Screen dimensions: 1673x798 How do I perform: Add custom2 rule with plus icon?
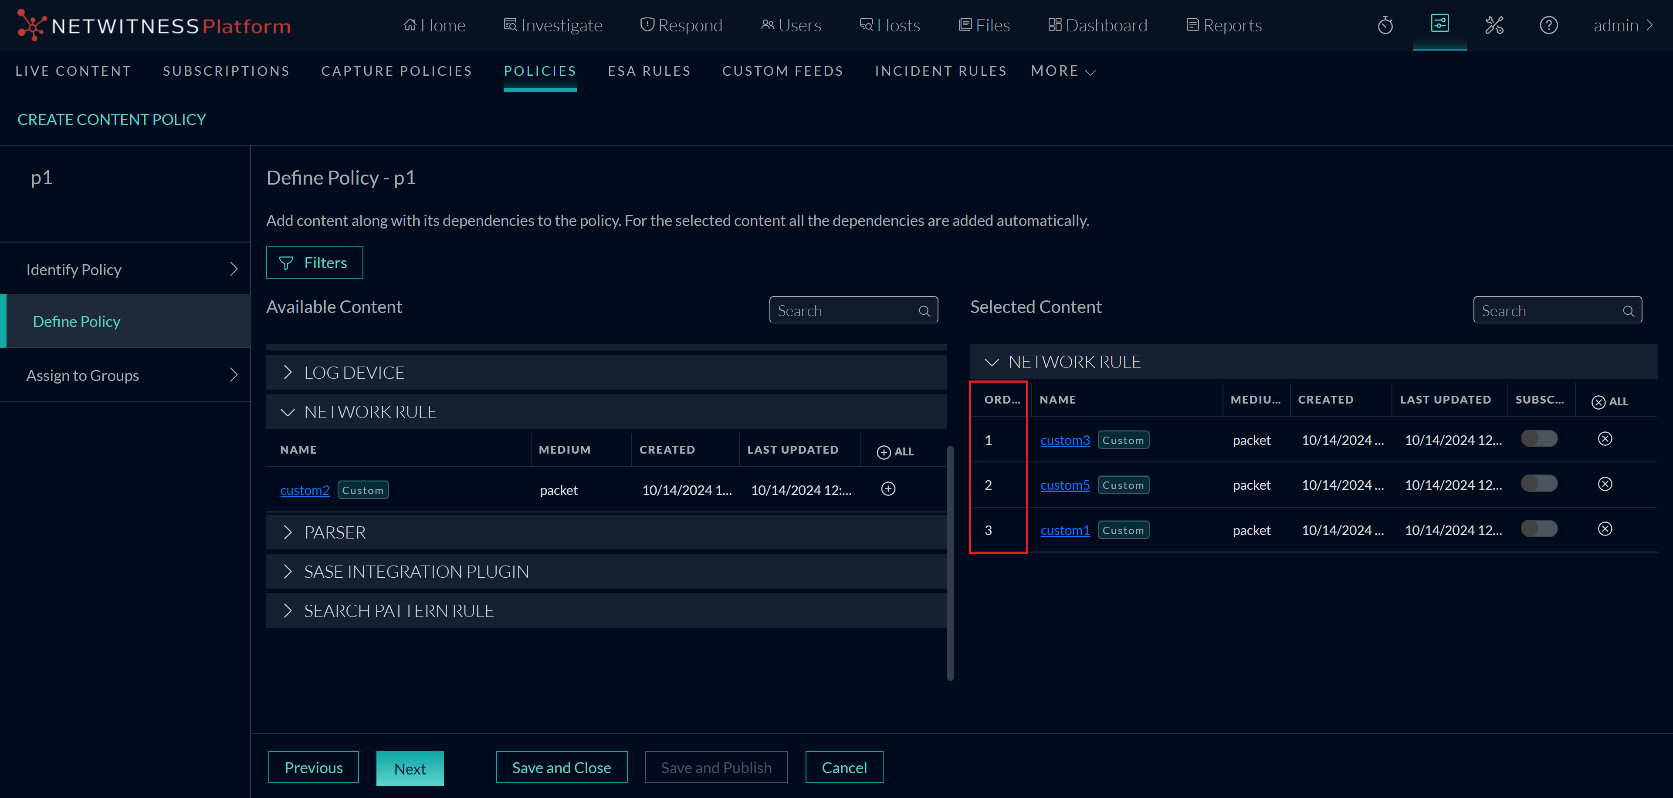pos(888,489)
